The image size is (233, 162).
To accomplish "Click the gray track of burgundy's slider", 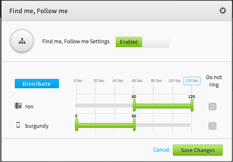I will pos(163,125).
